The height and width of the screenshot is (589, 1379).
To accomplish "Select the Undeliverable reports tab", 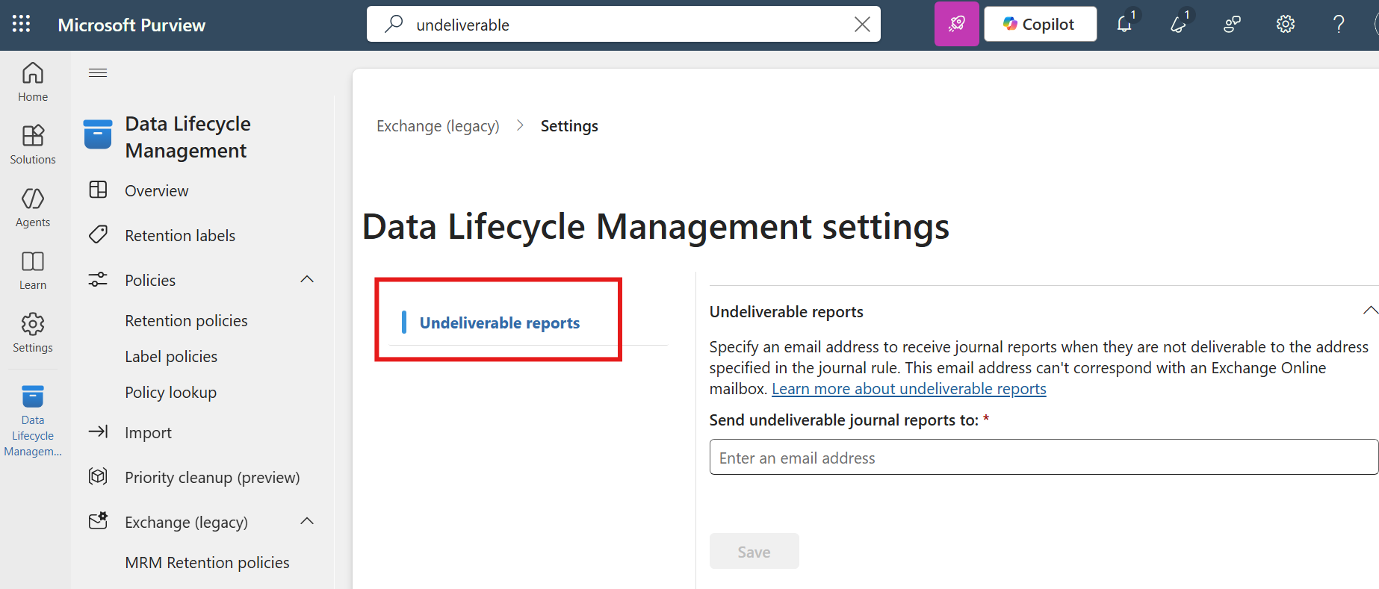I will tap(499, 322).
